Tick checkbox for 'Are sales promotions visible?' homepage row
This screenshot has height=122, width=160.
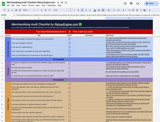69,68
